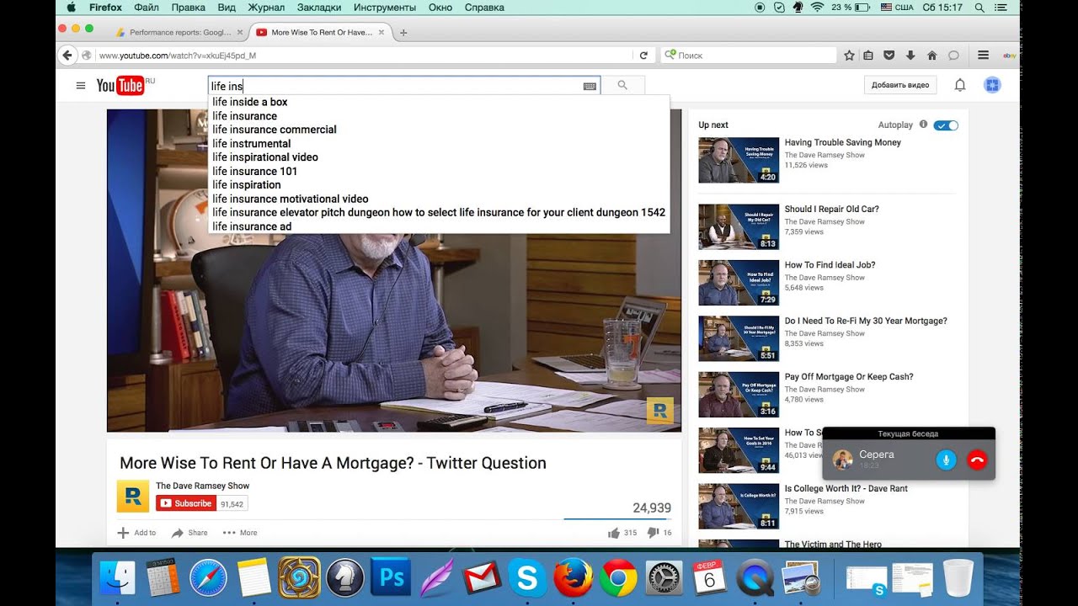This screenshot has height=606, width=1078.
Task: Go to Firefox home page
Action: (931, 56)
